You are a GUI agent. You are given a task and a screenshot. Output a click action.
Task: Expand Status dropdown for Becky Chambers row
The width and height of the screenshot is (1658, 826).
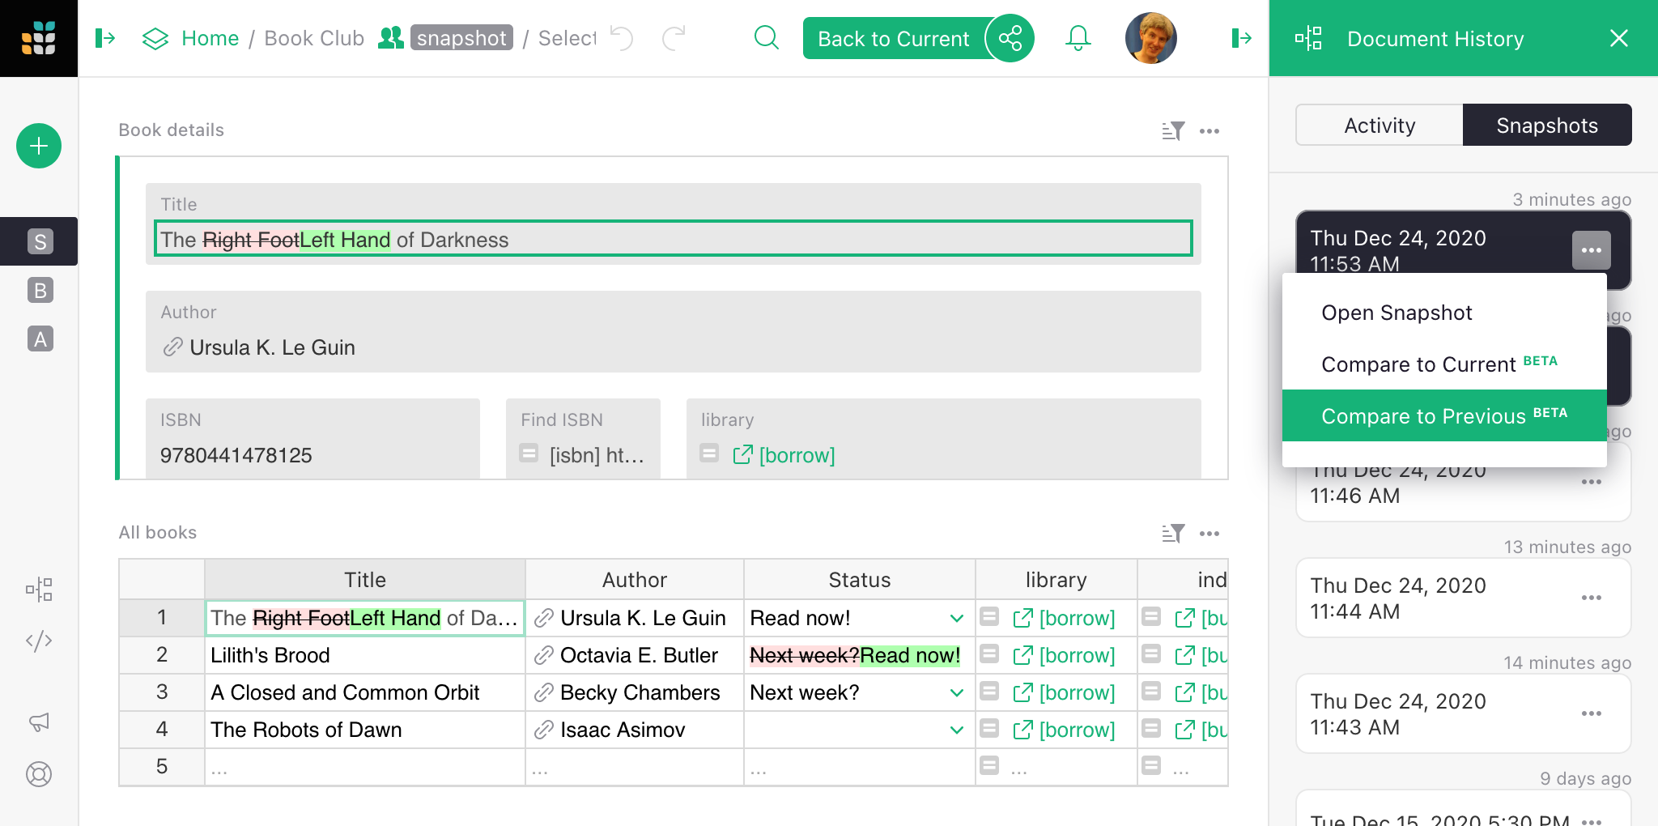point(956,693)
